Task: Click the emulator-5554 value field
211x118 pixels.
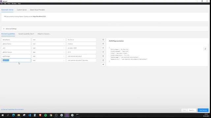Action: pos(81,48)
